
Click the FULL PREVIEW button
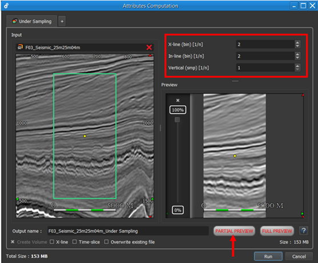coord(277,231)
